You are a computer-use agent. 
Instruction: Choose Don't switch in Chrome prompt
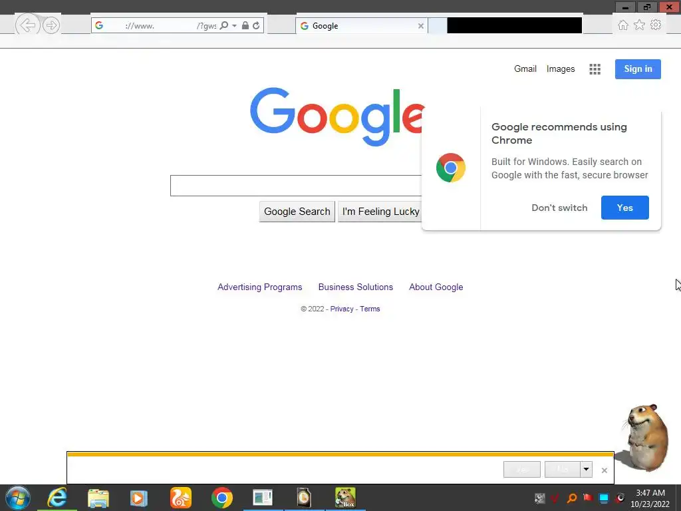[559, 208]
